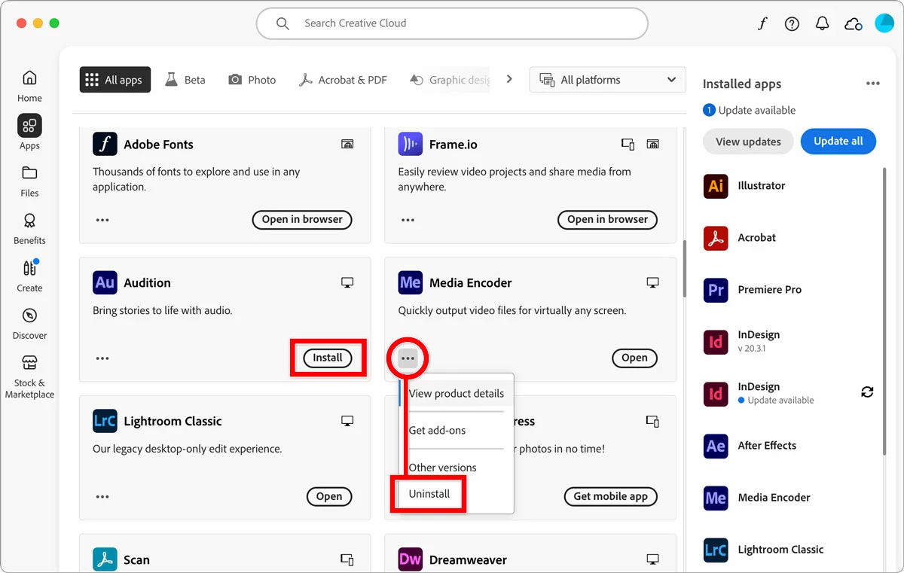Screen dimensions: 904x573
Task: Click the Lightroom Classic card icon
Action: (x=105, y=421)
